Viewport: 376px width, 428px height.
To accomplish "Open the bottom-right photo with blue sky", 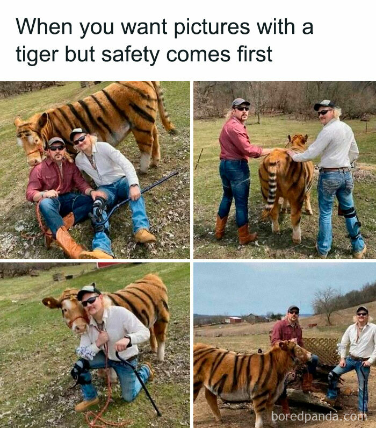I will 285,345.
